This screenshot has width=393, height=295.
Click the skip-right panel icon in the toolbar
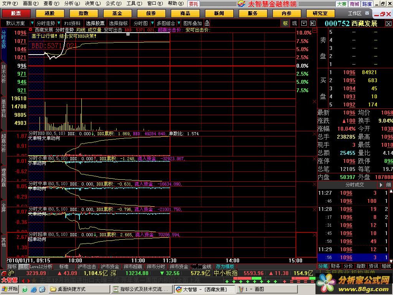[x=312, y=23]
